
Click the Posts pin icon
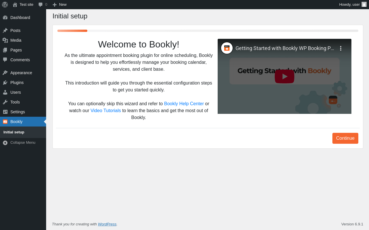5,30
